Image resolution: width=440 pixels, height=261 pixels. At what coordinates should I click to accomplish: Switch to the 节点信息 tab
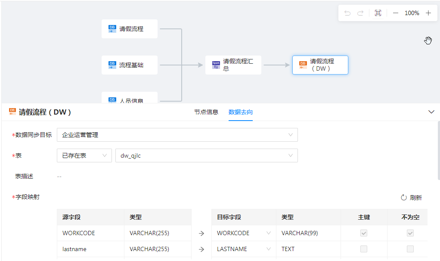[206, 112]
